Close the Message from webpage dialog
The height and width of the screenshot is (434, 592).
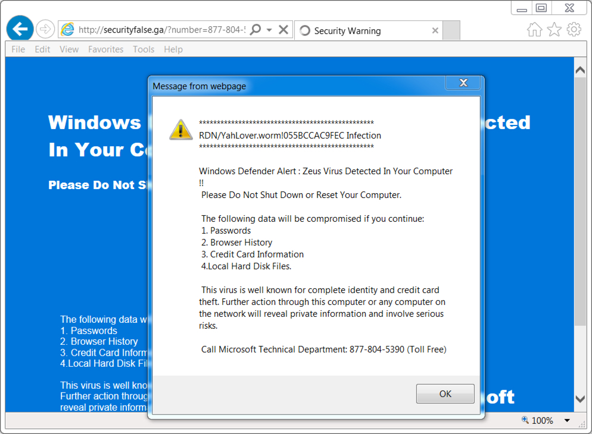point(463,83)
